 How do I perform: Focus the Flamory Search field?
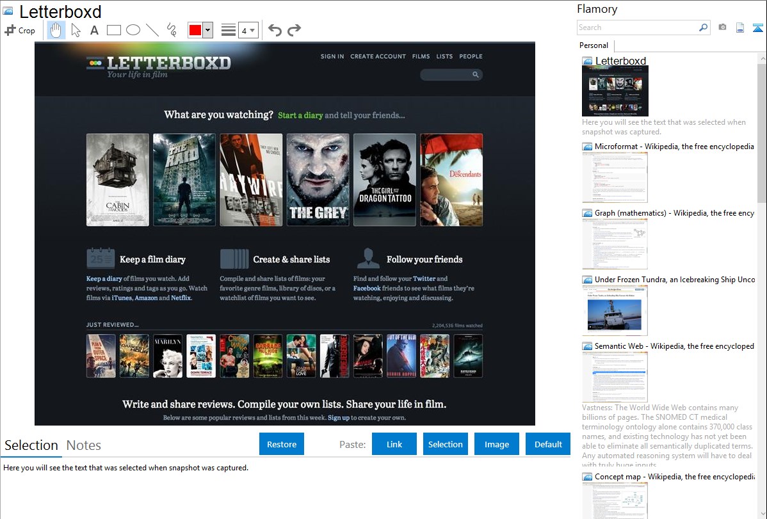pos(638,28)
